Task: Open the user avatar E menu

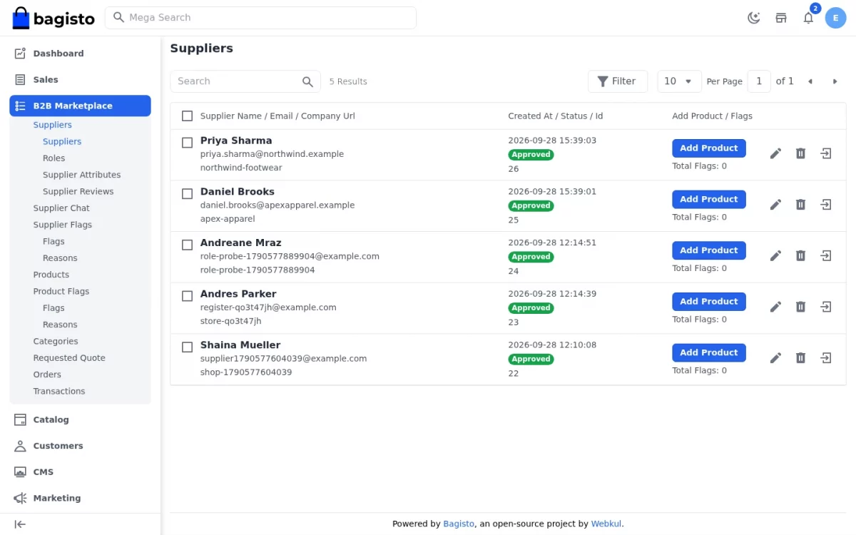Action: (x=835, y=18)
